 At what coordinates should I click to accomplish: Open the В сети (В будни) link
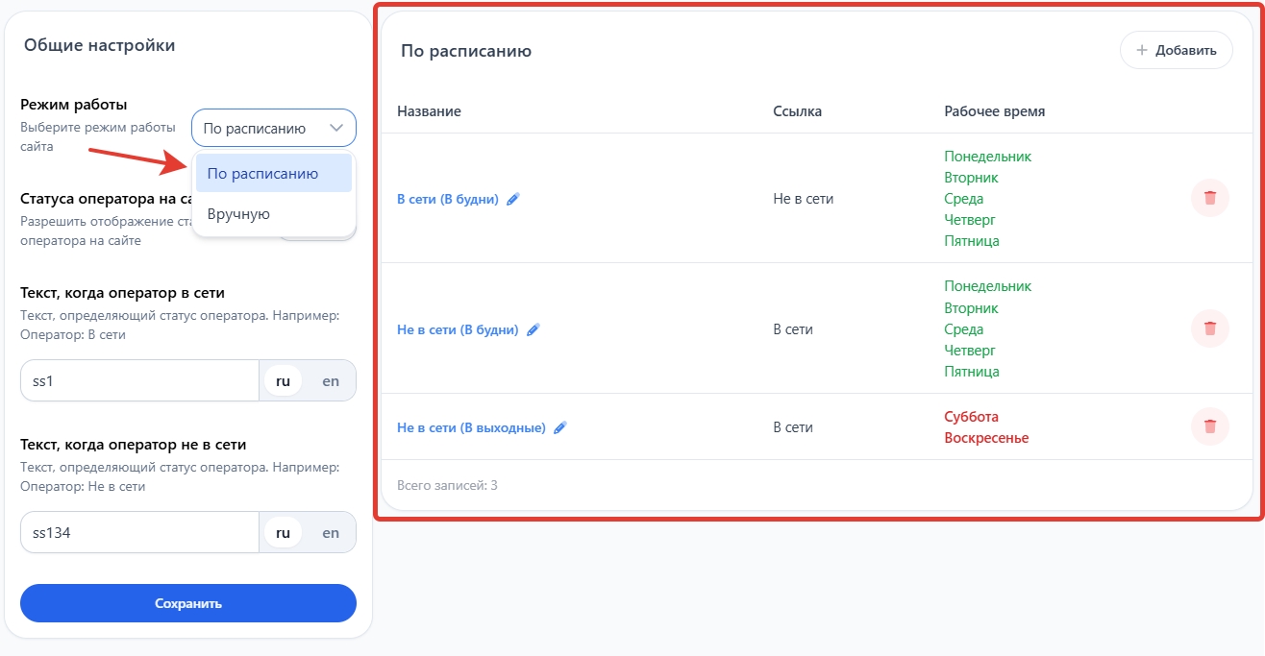[448, 200]
